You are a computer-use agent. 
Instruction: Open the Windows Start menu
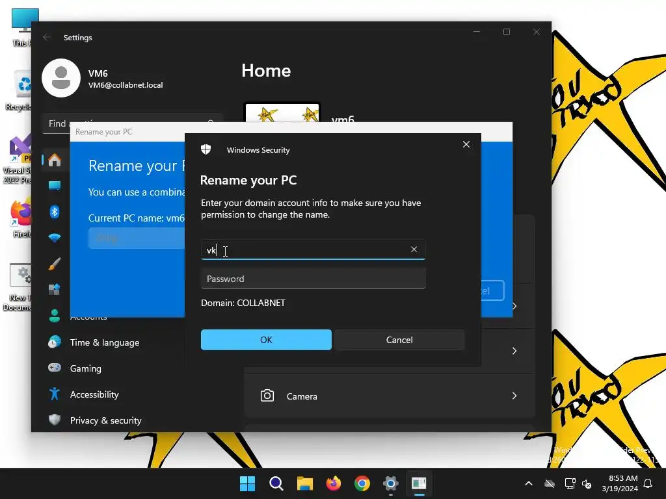point(247,483)
